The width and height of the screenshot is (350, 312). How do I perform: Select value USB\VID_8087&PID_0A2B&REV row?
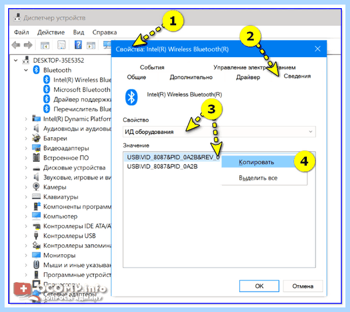click(172, 157)
